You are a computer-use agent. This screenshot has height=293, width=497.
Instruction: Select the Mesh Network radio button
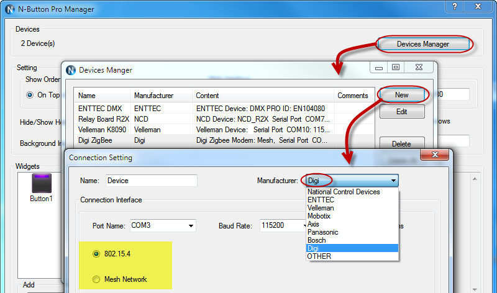click(x=96, y=279)
